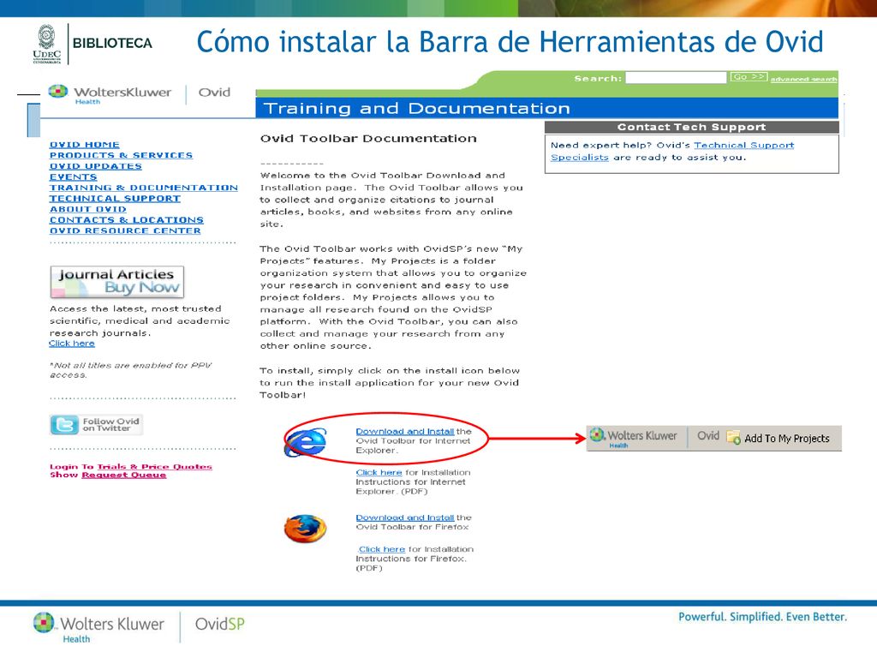
Task: Click Download and Install for Internet Explorer
Action: point(405,432)
